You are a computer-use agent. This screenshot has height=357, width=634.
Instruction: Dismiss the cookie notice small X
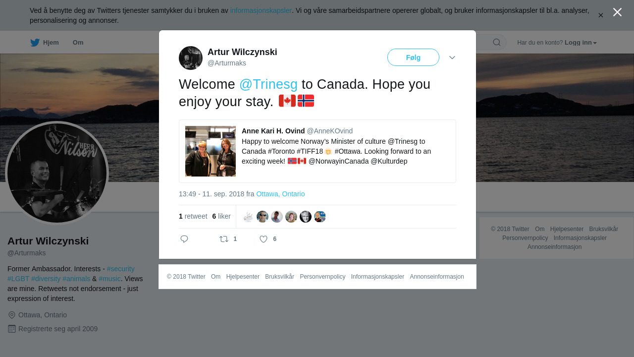point(600,15)
